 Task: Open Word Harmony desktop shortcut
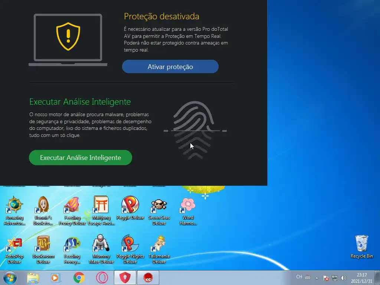188,210
